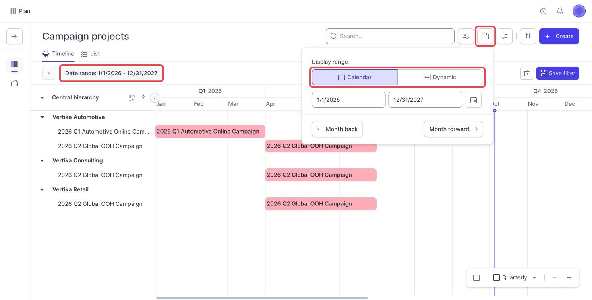Click the Save filter button
This screenshot has width=592, height=300.
[x=557, y=73]
